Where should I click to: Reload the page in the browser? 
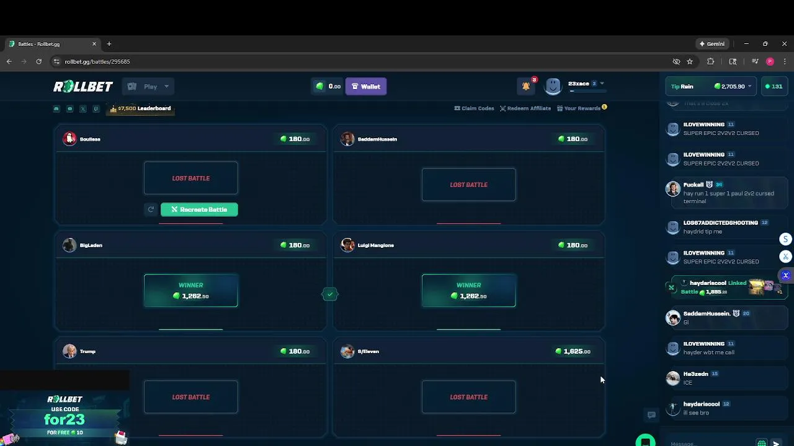click(x=38, y=61)
